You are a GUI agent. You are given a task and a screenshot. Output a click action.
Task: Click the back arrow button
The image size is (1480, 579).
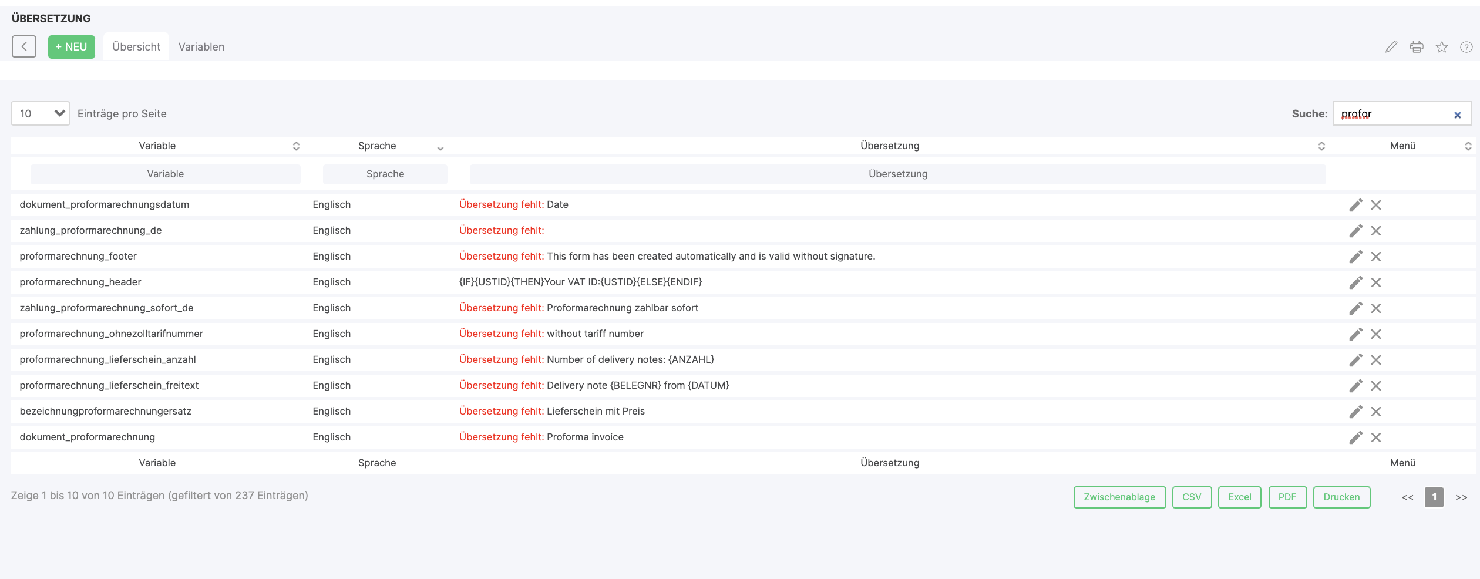point(24,46)
